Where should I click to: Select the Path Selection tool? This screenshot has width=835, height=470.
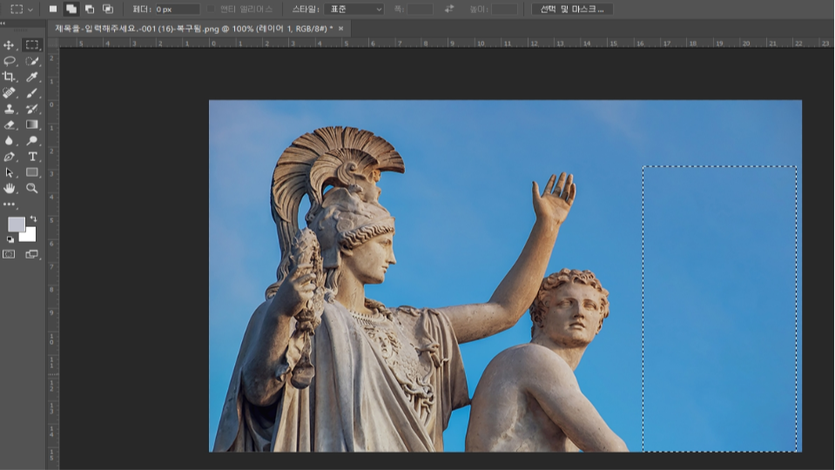(x=9, y=173)
